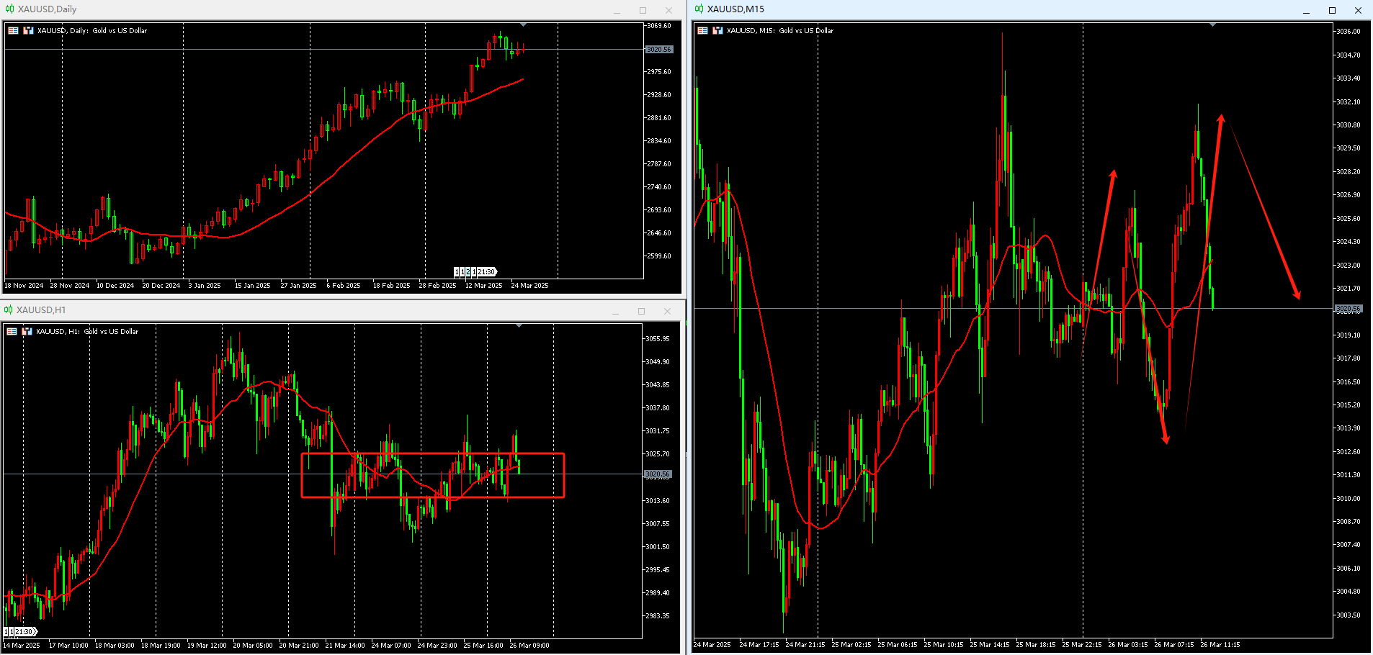Activate the XAUUSD,M15 window title

(x=735, y=9)
